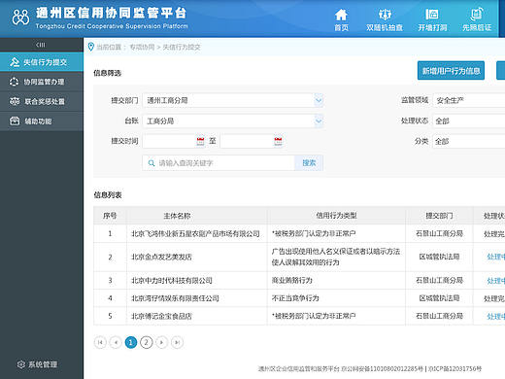The width and height of the screenshot is (505, 379).
Task: Open 开墙打洞 navigation icon
Action: tap(432, 19)
